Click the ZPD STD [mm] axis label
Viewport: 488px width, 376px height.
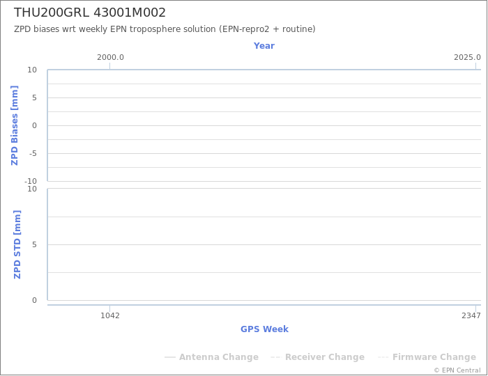pyautogui.click(x=17, y=244)
